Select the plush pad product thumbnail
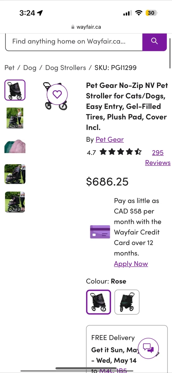Screen dimensions: 172x373 [x=15, y=146]
